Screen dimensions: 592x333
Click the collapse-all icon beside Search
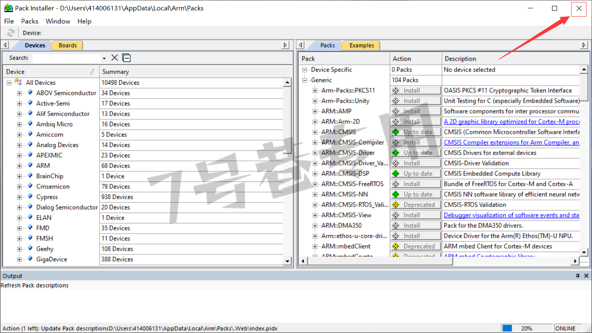point(126,58)
